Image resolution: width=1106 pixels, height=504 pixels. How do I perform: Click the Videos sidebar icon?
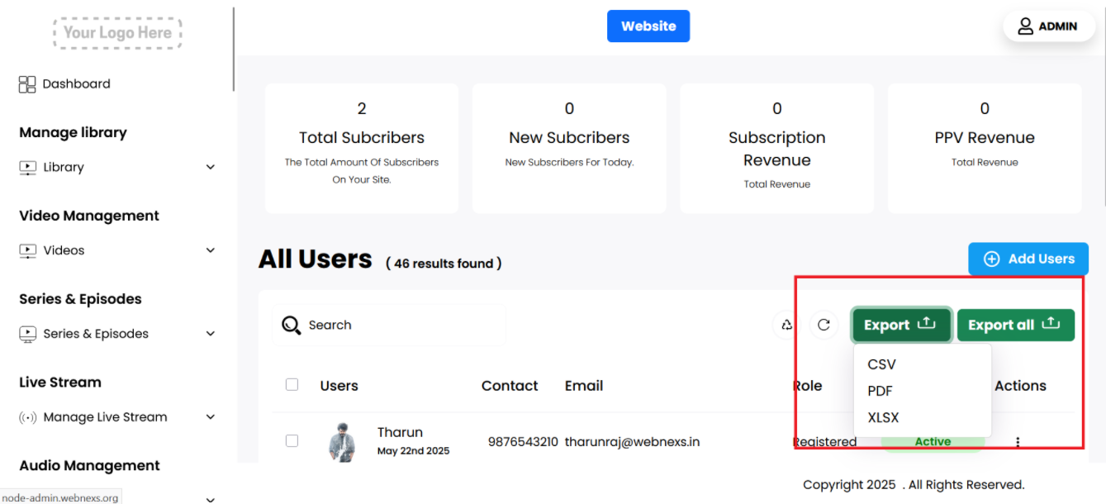[28, 250]
